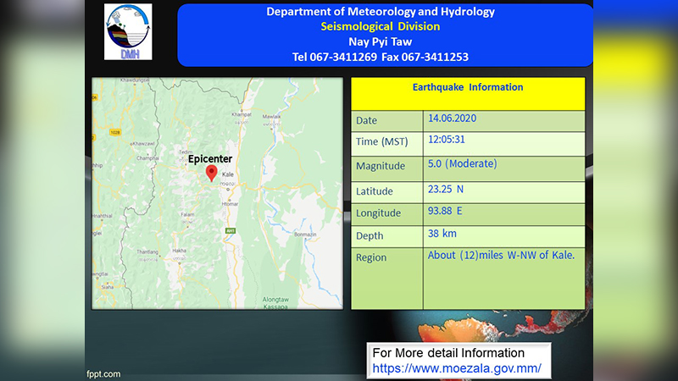Select the date value 14.06.2020
678x381 pixels.
click(x=453, y=119)
